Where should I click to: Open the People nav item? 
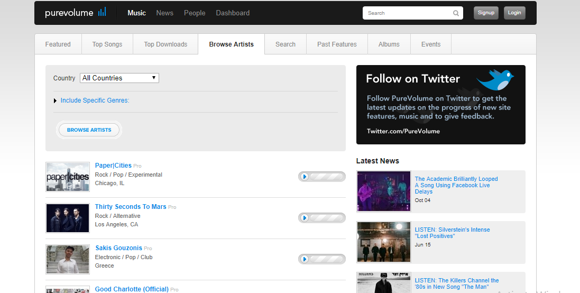point(195,13)
